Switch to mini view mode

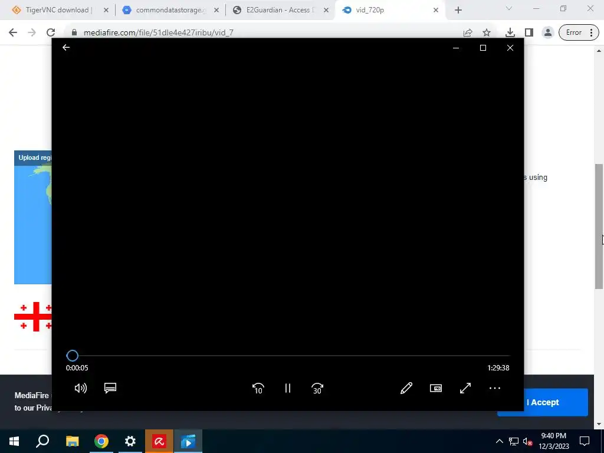(436, 388)
